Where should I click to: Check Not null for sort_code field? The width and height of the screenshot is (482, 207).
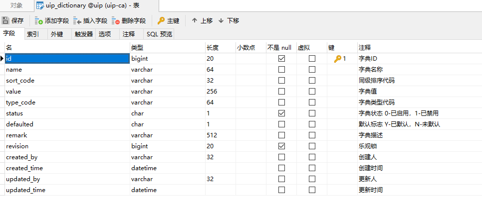(x=281, y=81)
